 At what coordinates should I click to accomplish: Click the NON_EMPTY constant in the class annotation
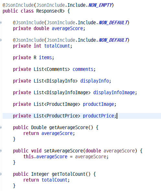coord(100,5)
